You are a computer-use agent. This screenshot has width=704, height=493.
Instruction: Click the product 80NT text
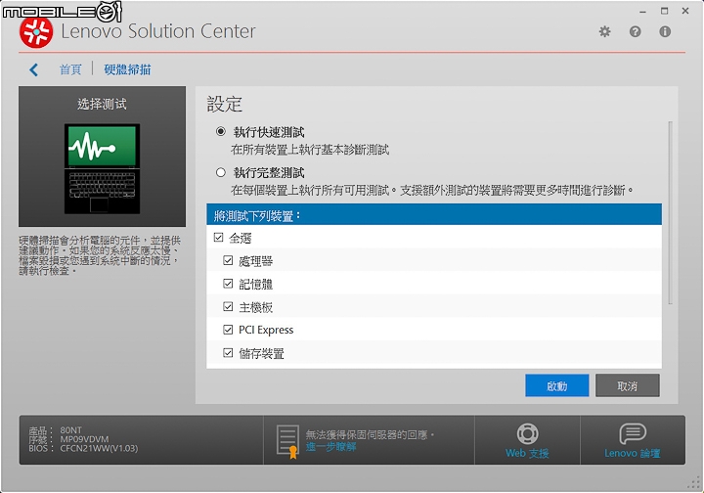coord(71,430)
